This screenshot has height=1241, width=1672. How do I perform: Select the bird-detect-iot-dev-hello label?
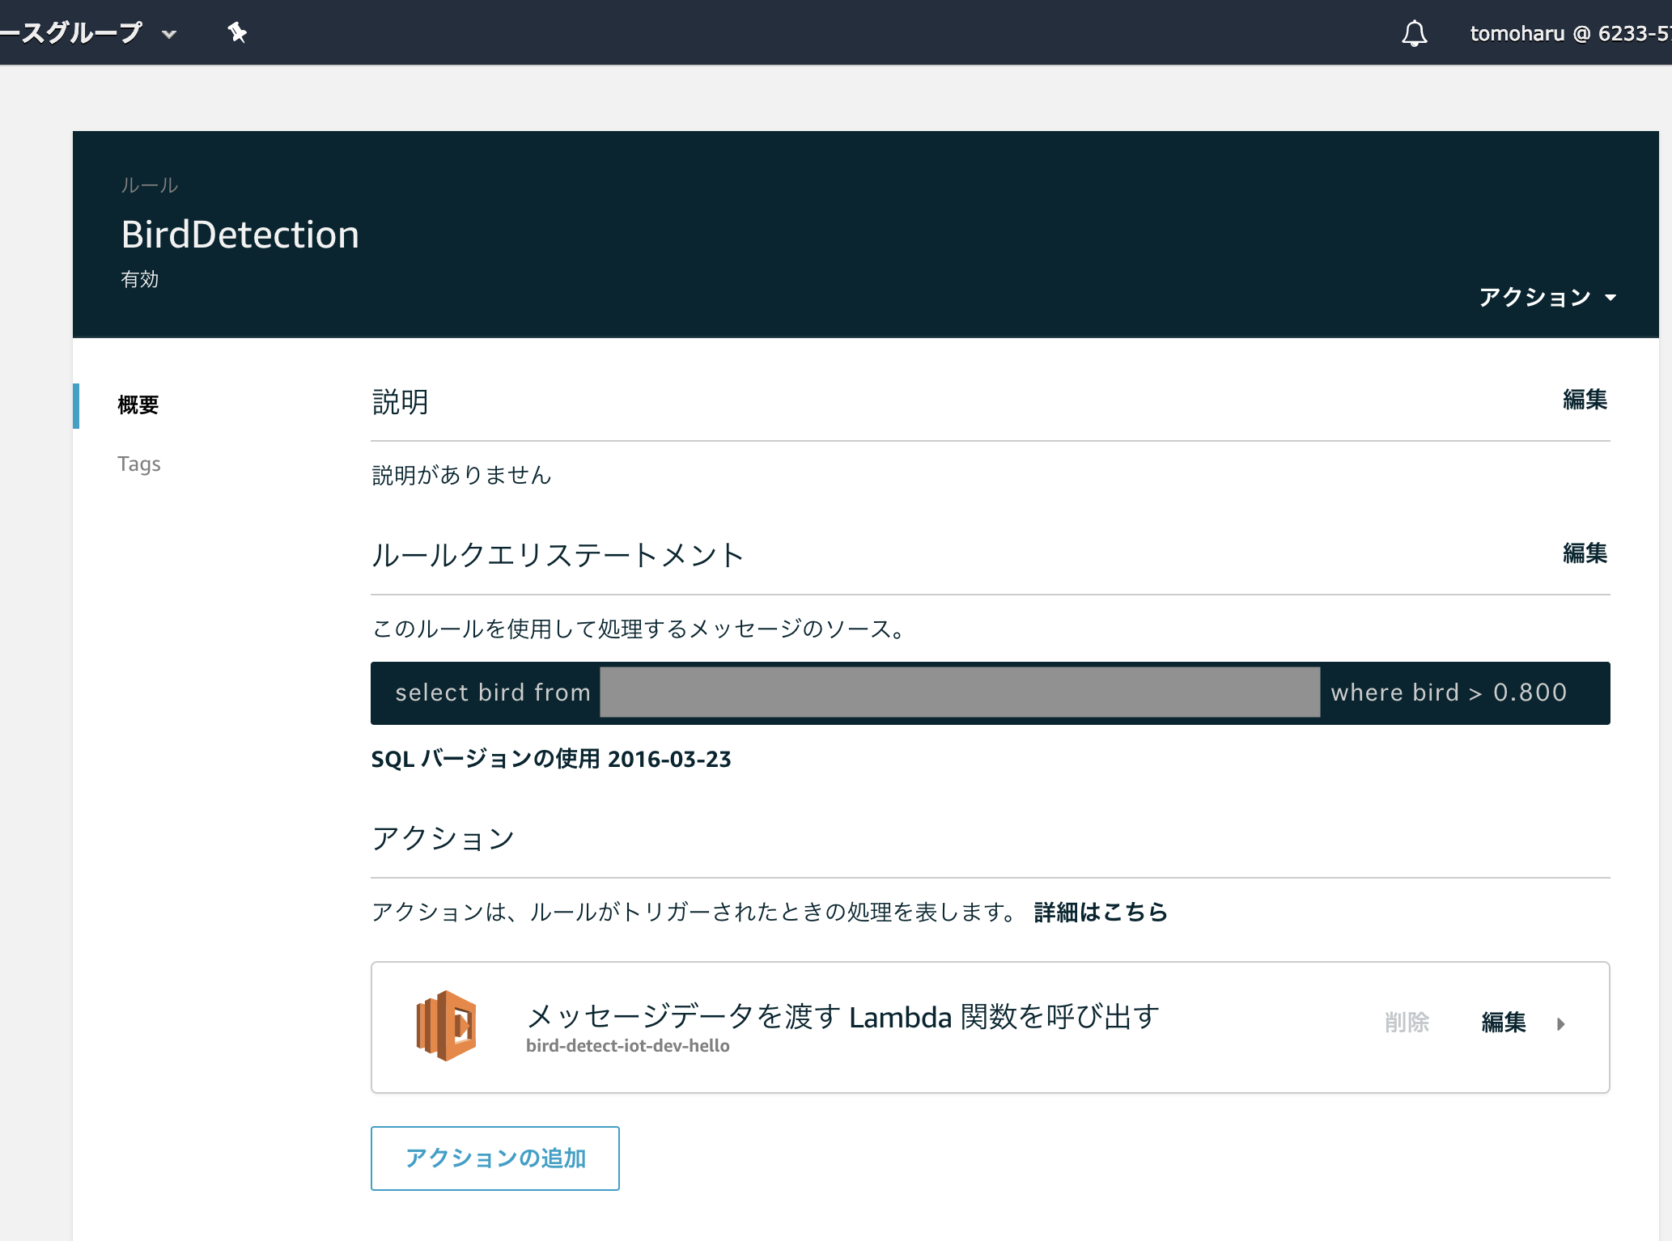click(627, 1045)
